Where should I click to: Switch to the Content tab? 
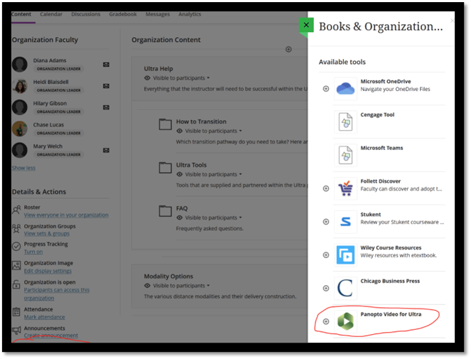21,14
